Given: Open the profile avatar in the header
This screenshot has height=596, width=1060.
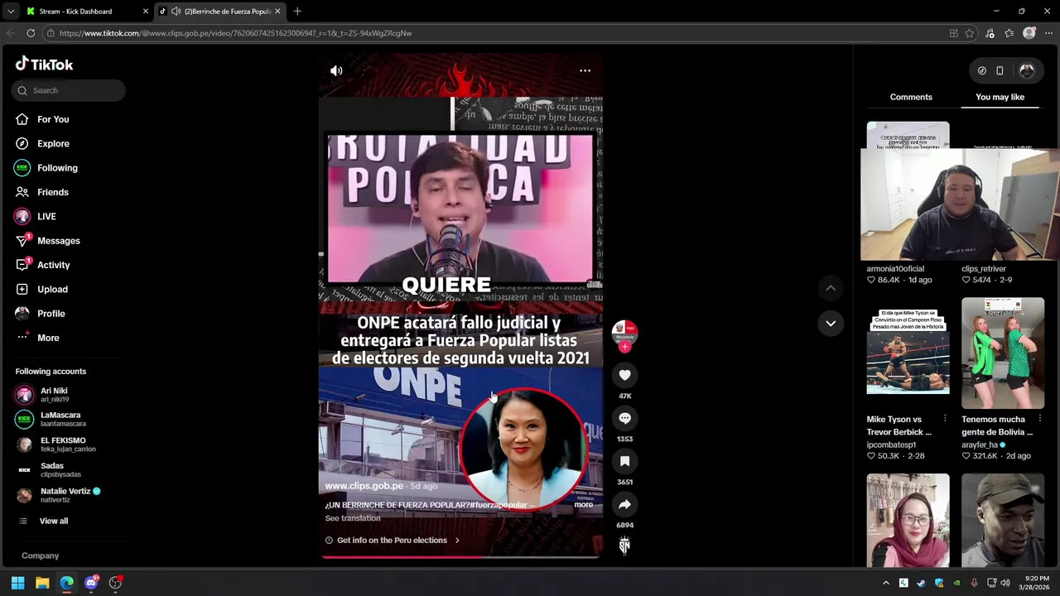Looking at the screenshot, I should [x=1027, y=71].
